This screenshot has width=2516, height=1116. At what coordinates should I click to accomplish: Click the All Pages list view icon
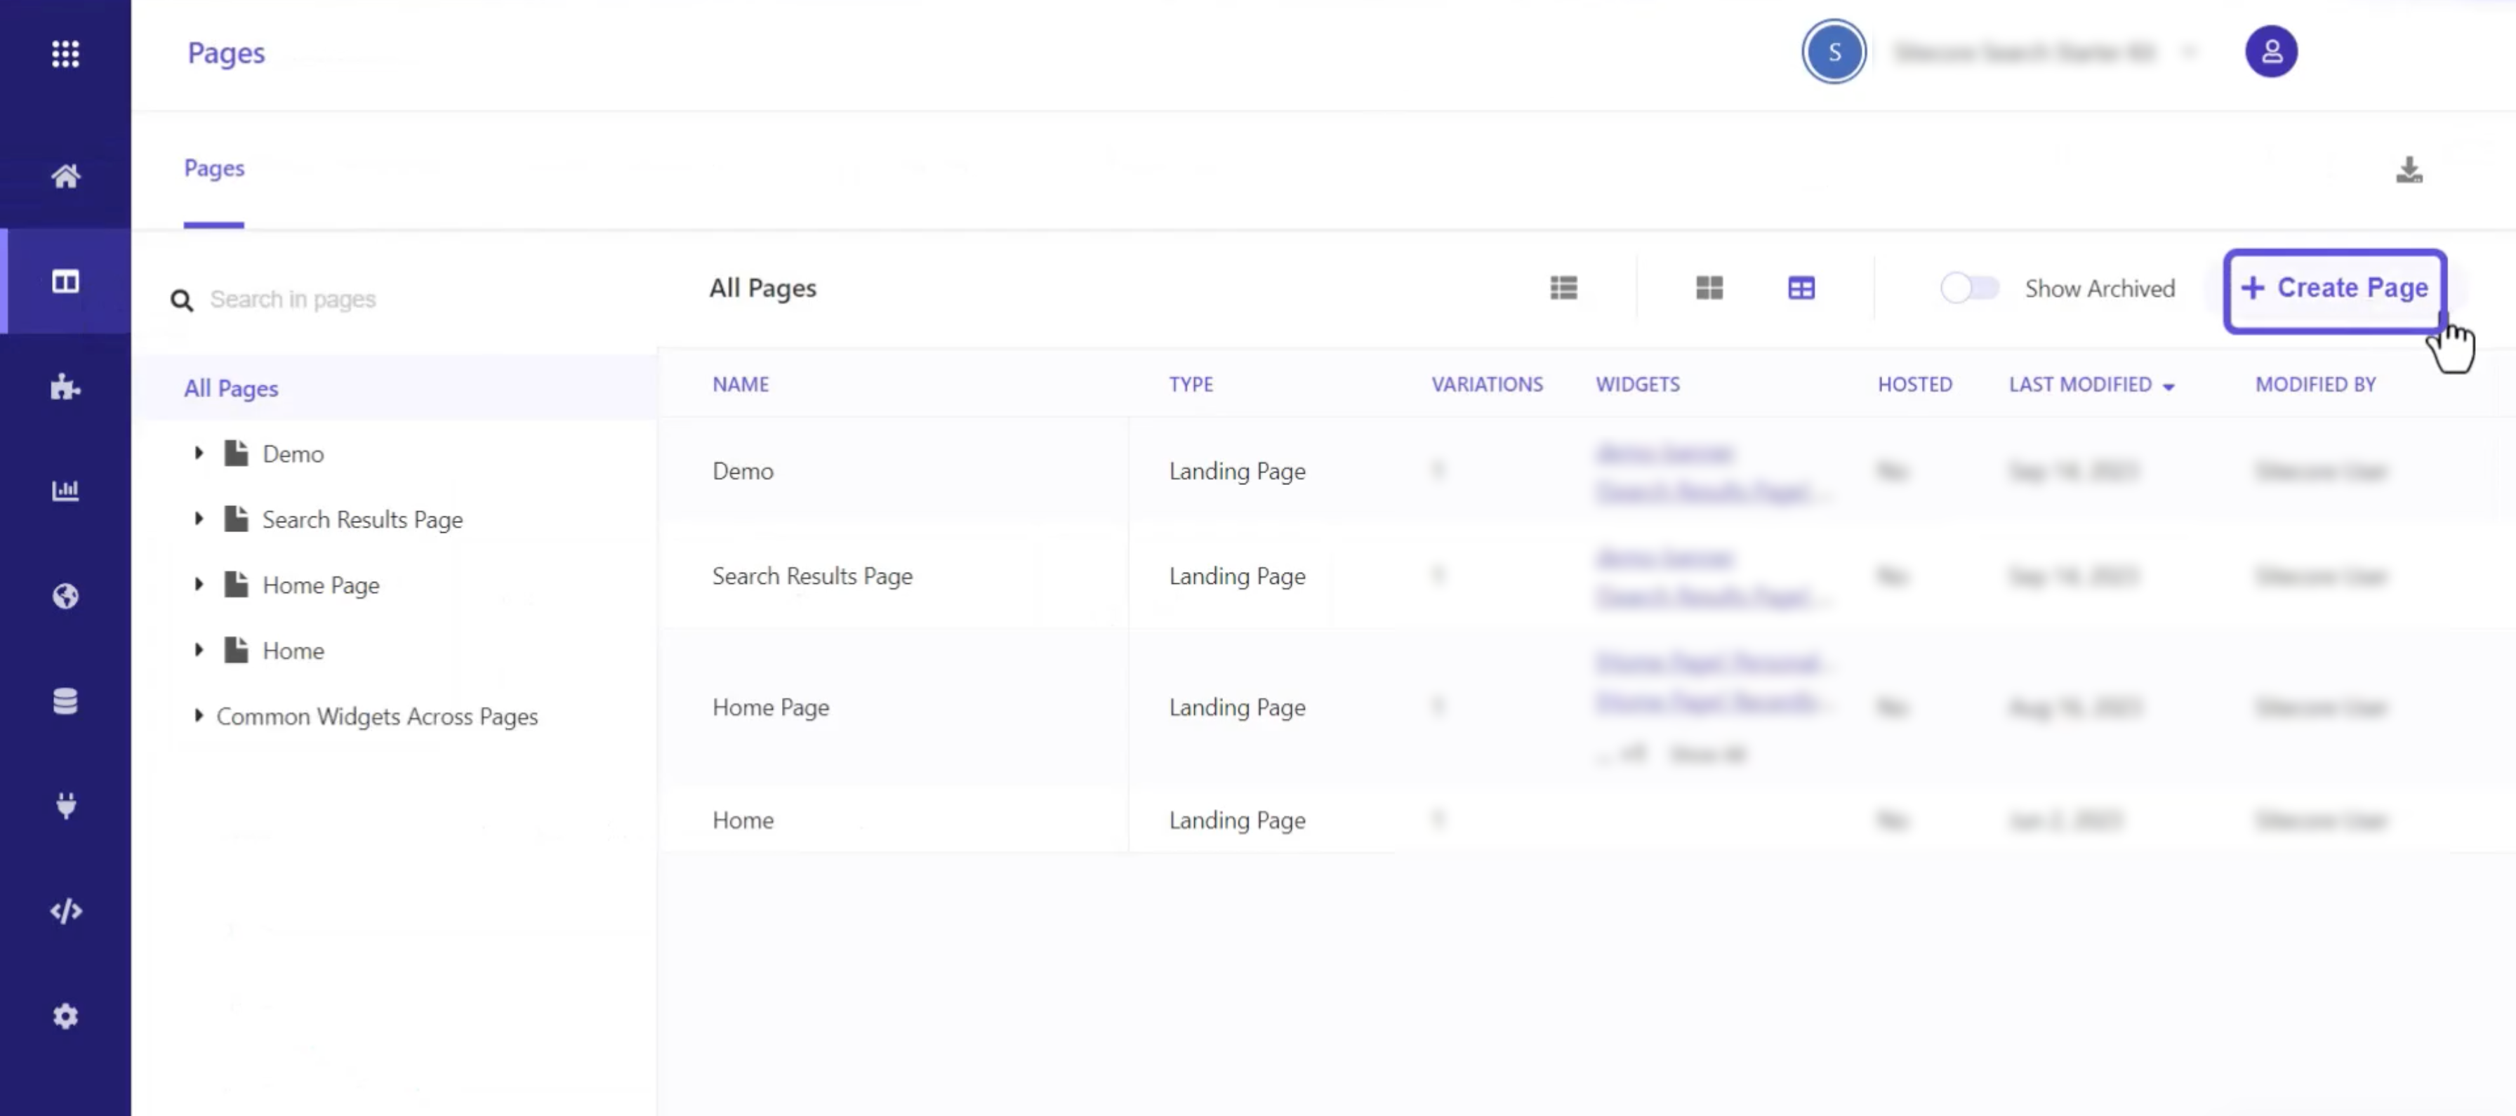click(1565, 287)
